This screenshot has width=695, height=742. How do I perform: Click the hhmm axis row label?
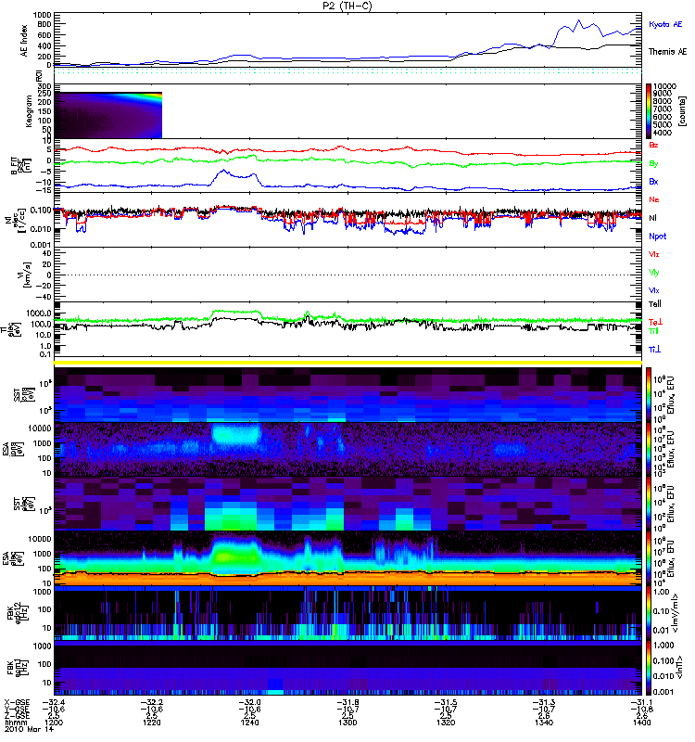pyautogui.click(x=15, y=723)
